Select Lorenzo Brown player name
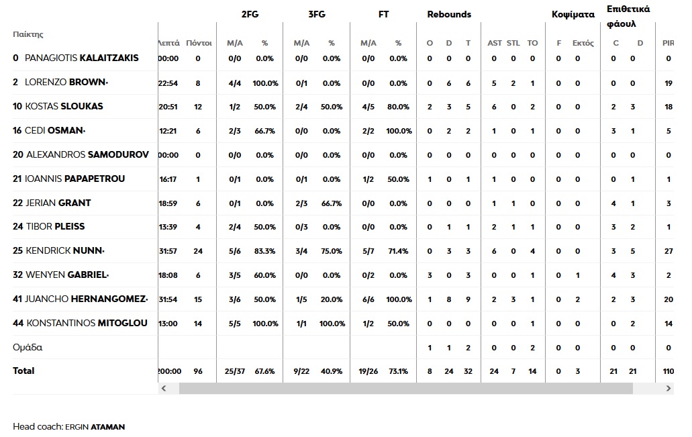 [x=65, y=82]
